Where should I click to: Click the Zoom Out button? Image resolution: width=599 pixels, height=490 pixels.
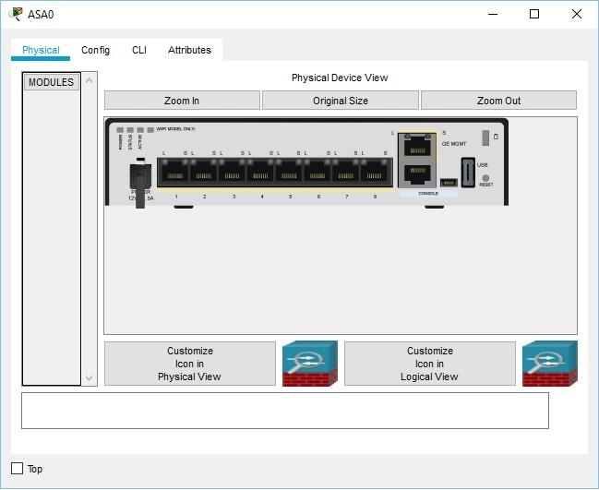498,101
